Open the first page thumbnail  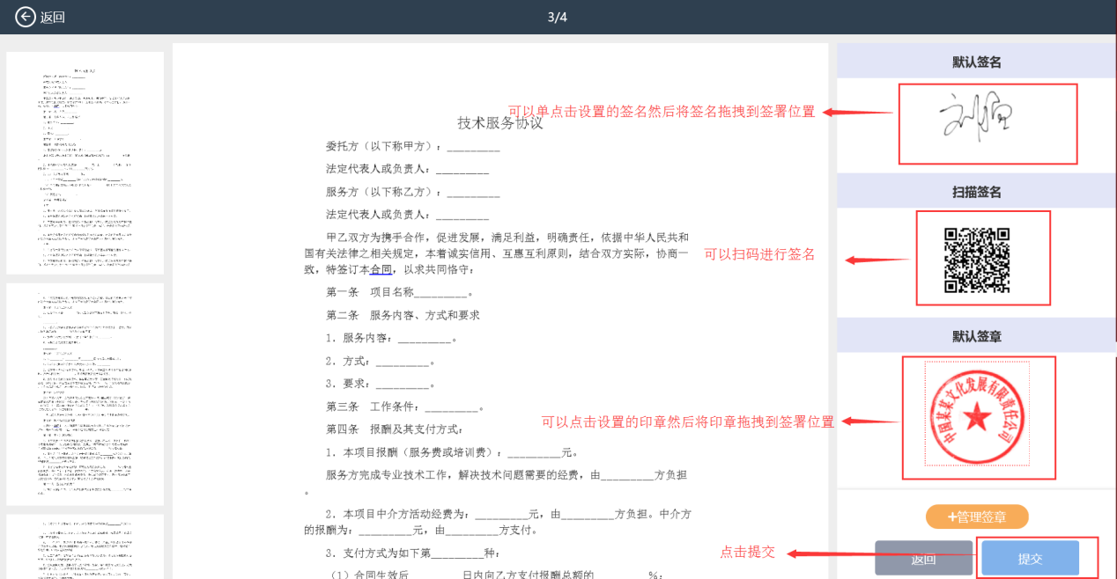coord(85,163)
